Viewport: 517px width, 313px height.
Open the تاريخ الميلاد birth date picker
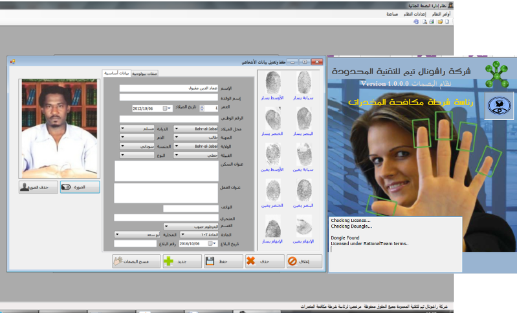click(x=165, y=108)
